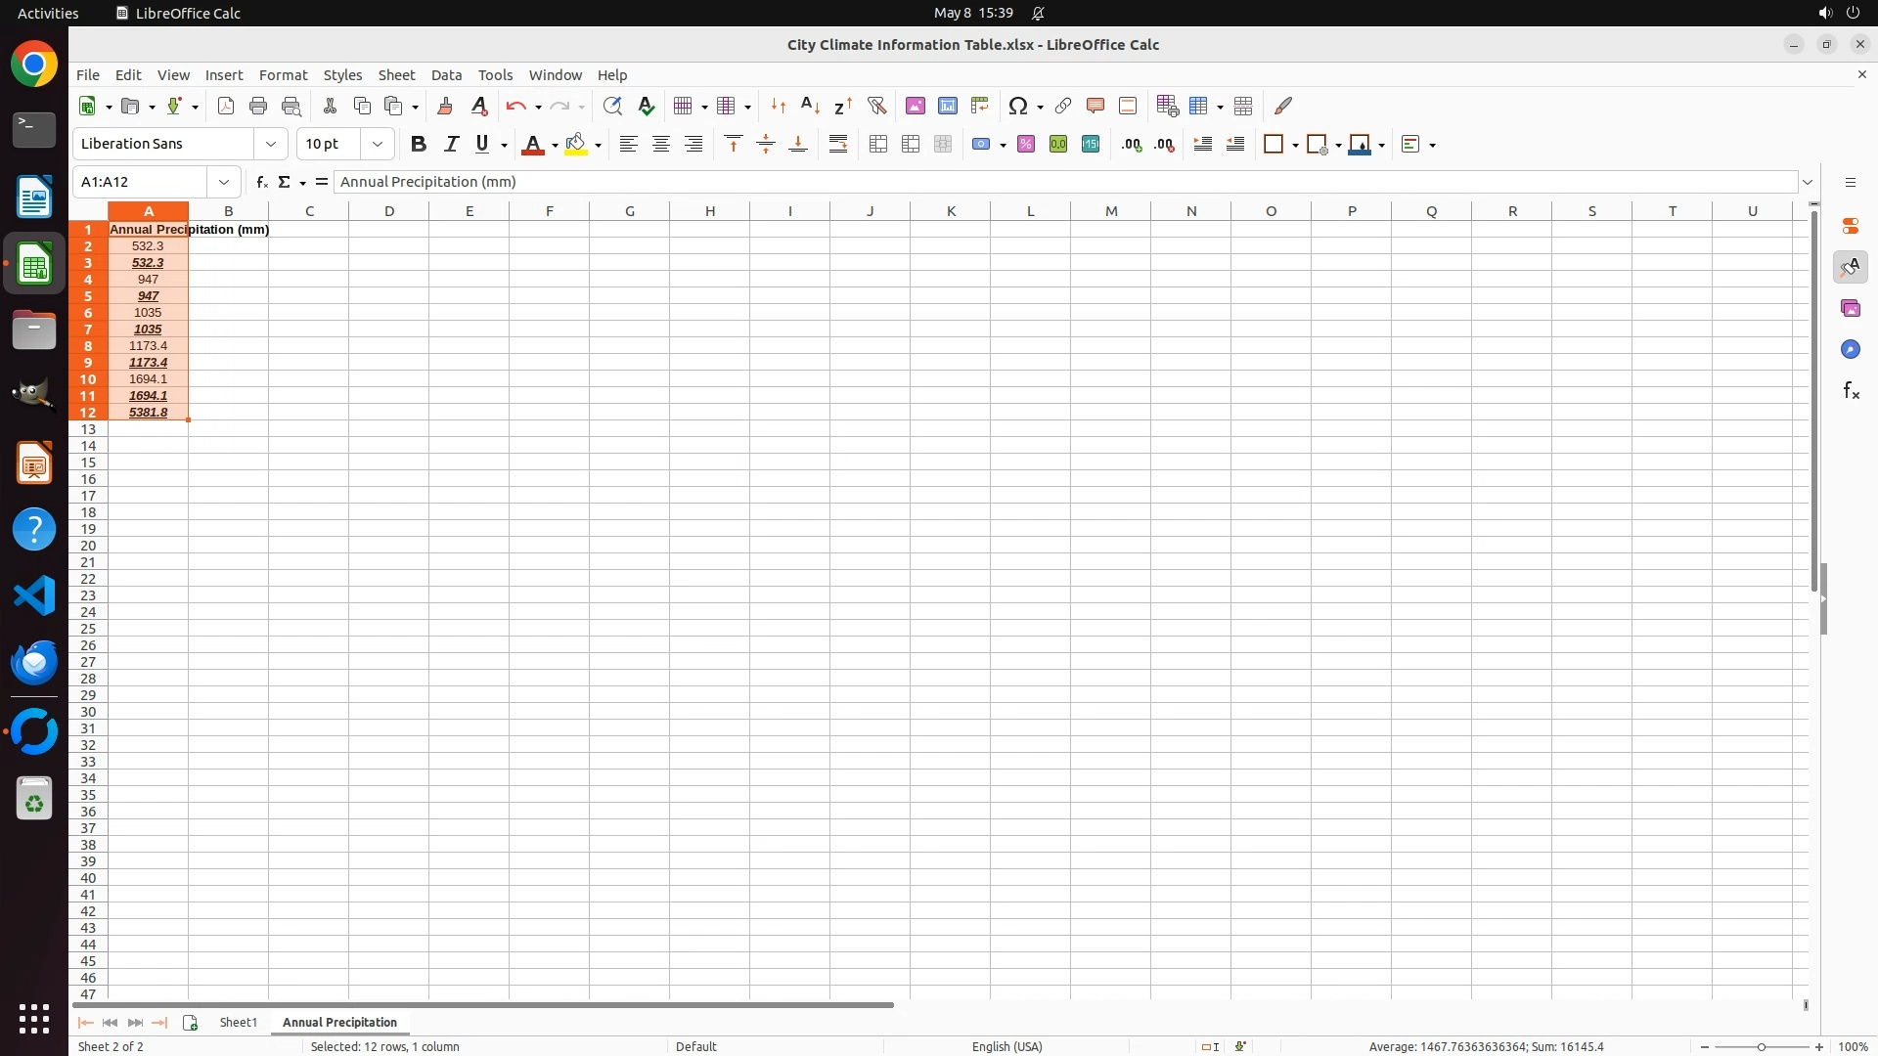Open the Special Character insert icon
This screenshot has height=1056, width=1878.
1018,106
